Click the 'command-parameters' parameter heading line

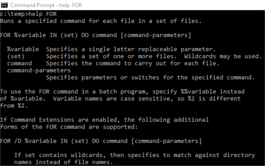pos(39,70)
